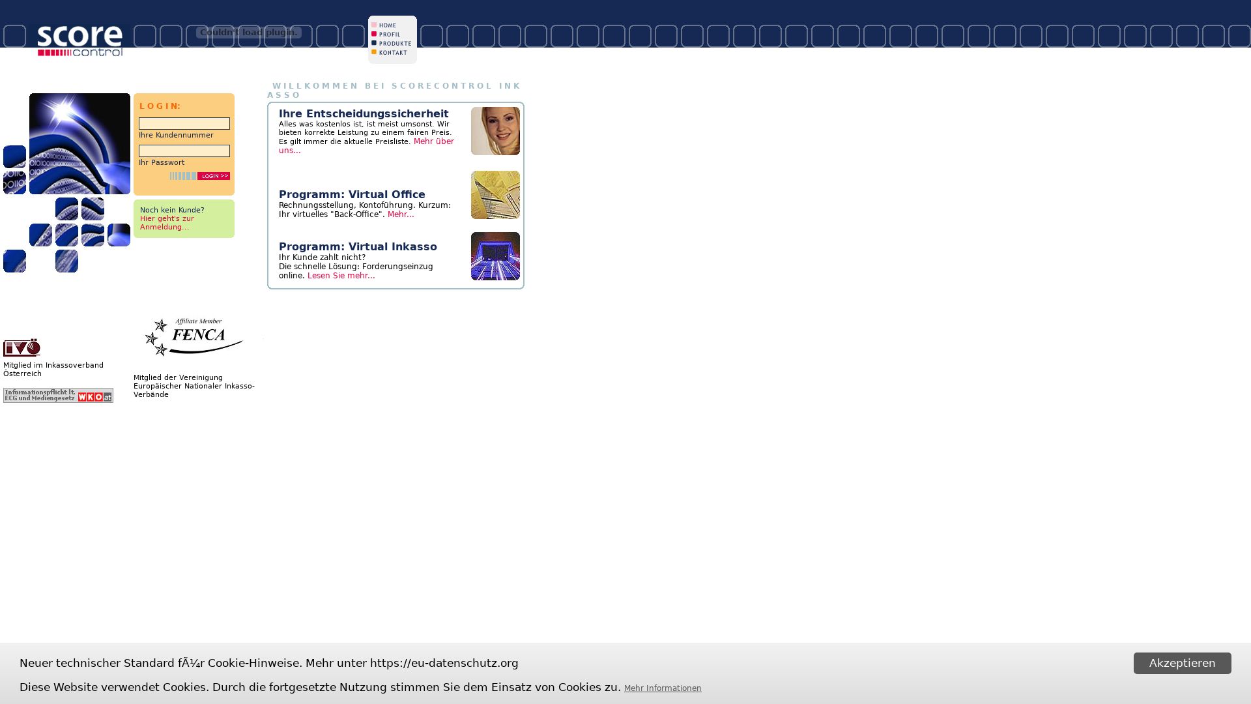Screen dimensions: 1251x704
Task: Click the large blue fiber-optic image
Action: 79,143
